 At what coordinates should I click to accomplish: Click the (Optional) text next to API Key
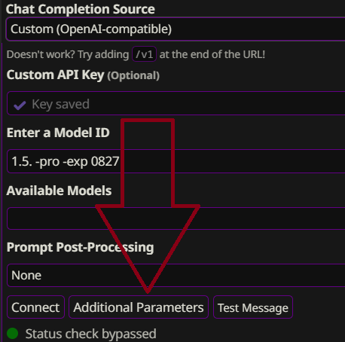[133, 75]
